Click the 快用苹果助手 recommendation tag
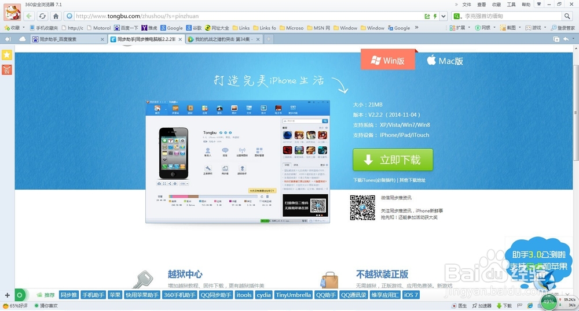 (142, 295)
